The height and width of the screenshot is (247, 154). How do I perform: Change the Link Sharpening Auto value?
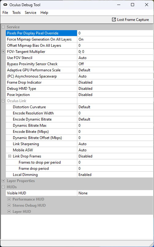point(115,144)
